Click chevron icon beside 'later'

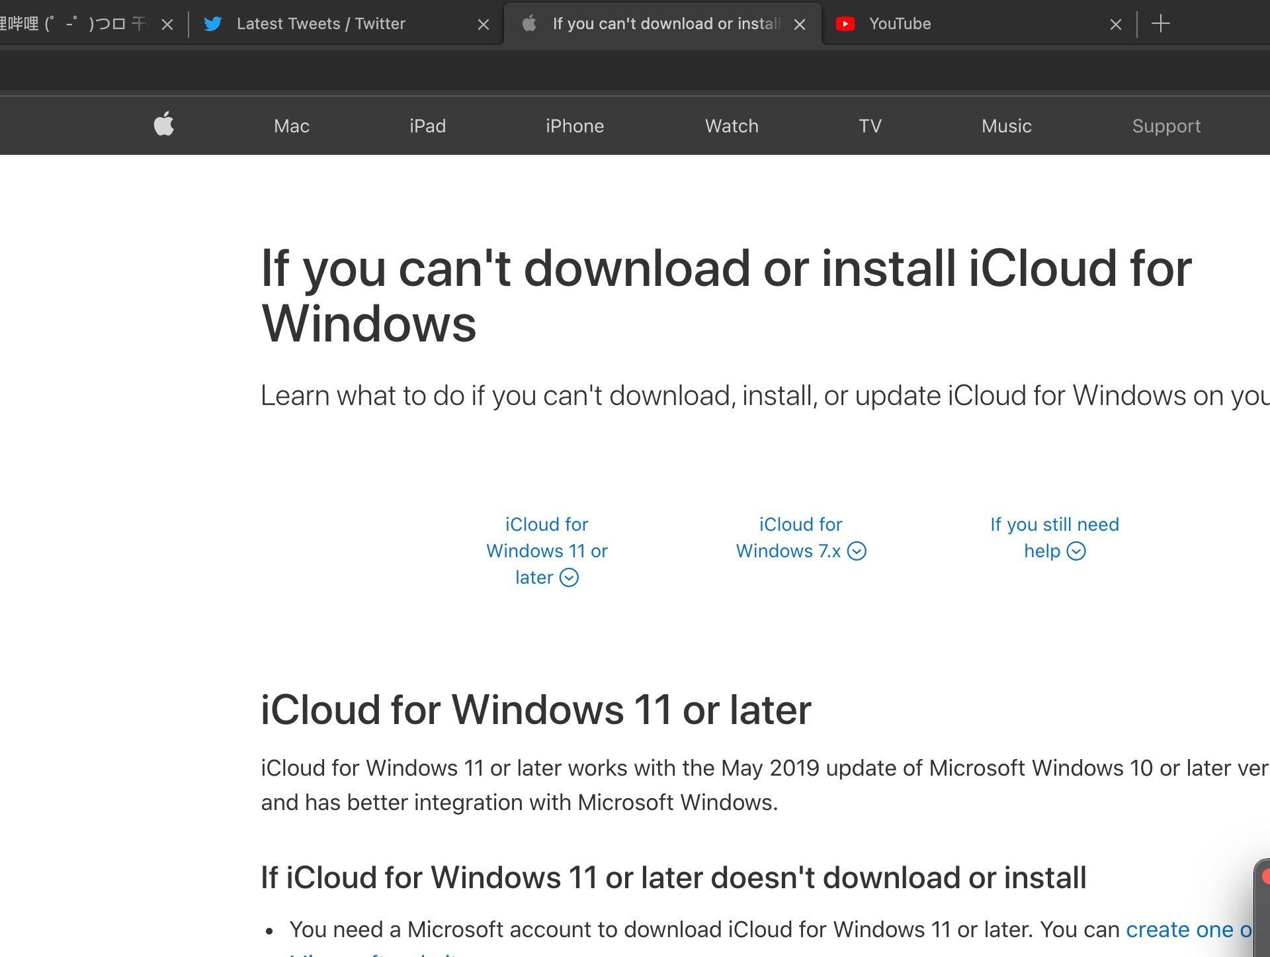click(x=569, y=578)
